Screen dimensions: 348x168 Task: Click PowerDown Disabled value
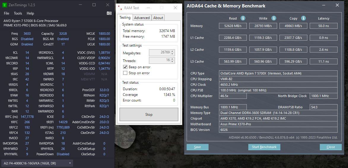63,154
